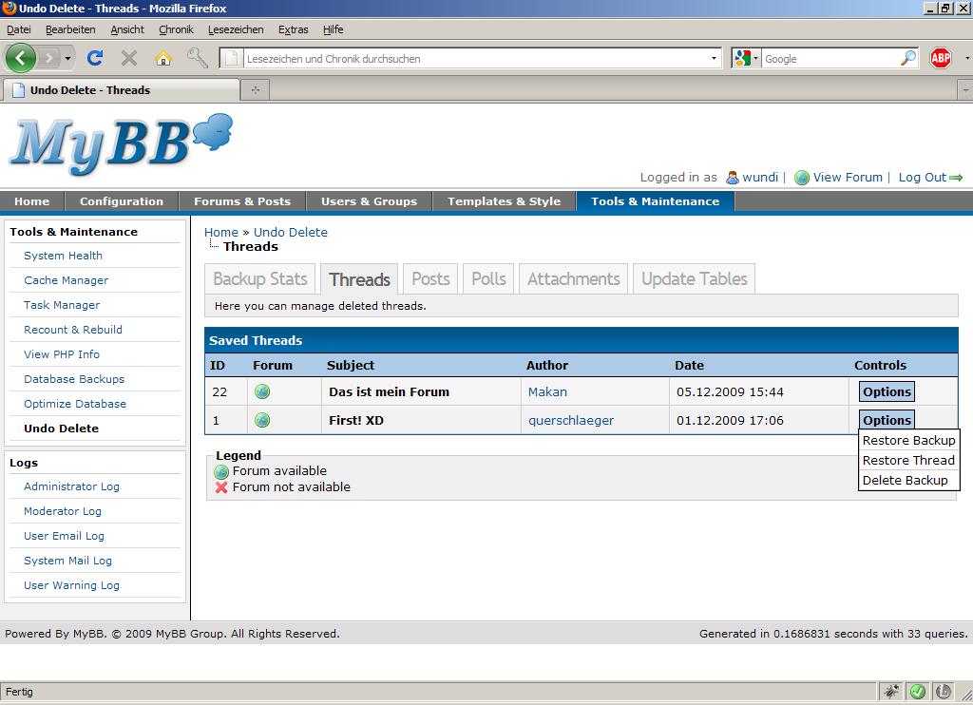Click the stop loading X icon

pos(129,58)
